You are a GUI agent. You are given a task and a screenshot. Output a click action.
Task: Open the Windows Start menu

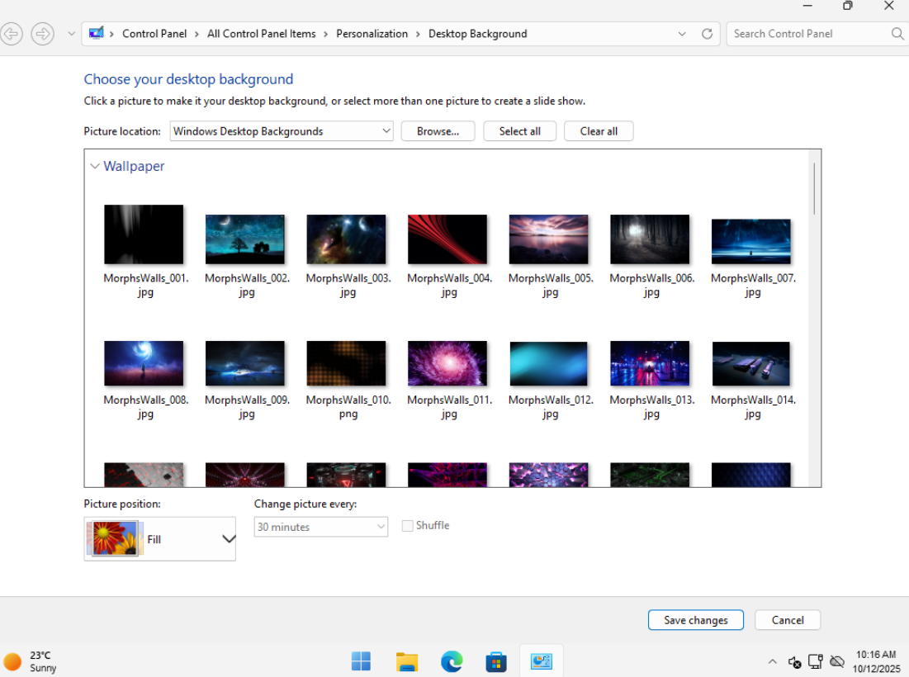click(x=361, y=661)
